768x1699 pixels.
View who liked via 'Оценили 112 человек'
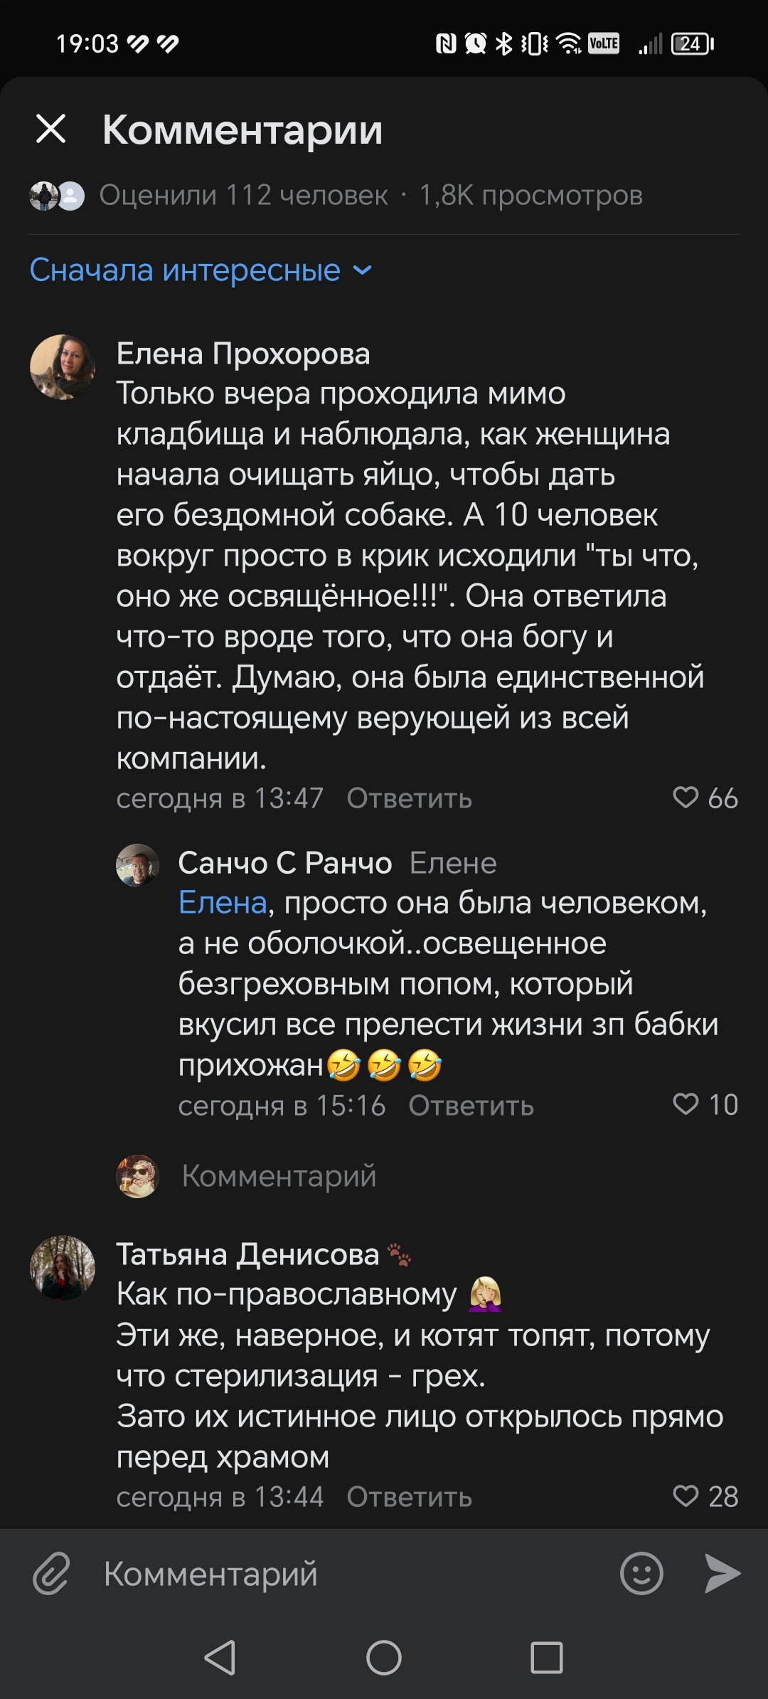click(x=243, y=195)
